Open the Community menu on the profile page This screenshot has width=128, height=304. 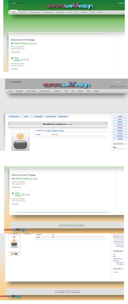(14, 117)
